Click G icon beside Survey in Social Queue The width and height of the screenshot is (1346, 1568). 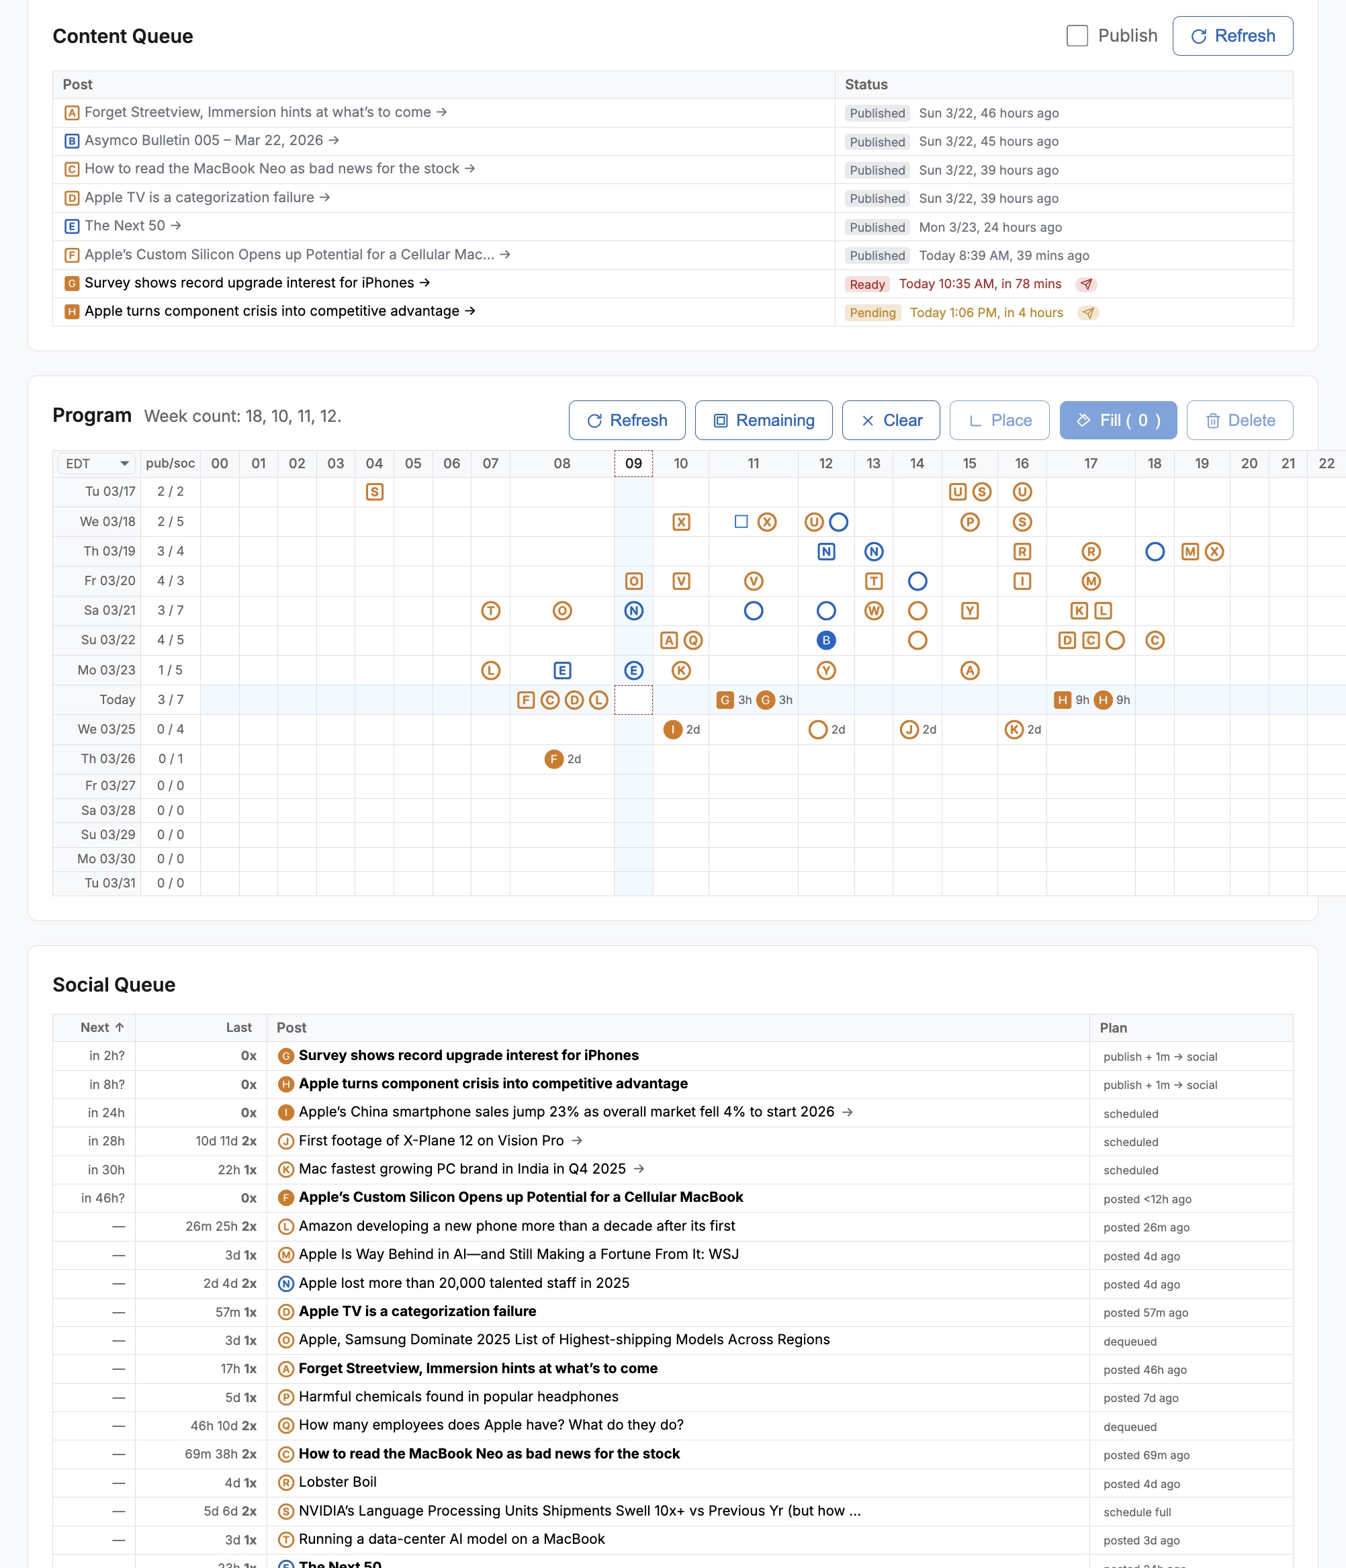pyautogui.click(x=286, y=1055)
